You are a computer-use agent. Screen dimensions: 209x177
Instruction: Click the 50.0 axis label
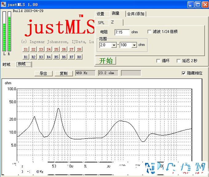click(x=13, y=102)
